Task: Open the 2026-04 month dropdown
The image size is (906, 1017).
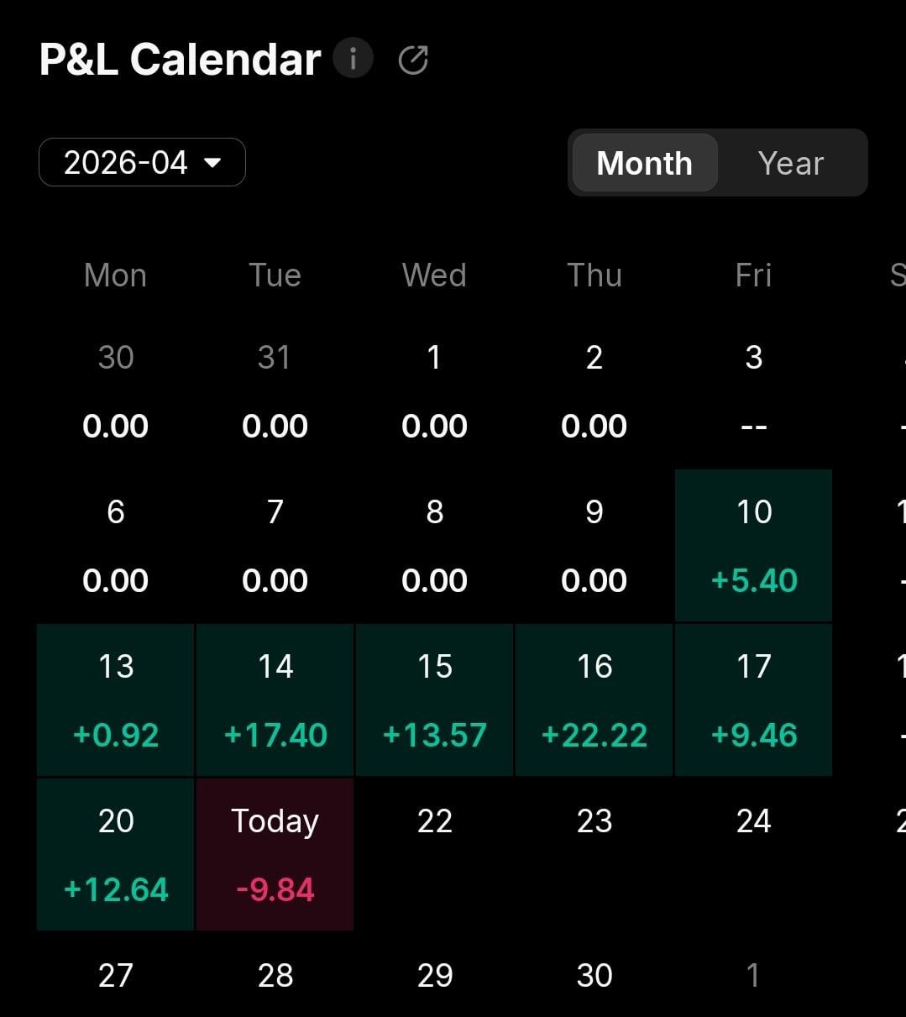Action: tap(142, 162)
